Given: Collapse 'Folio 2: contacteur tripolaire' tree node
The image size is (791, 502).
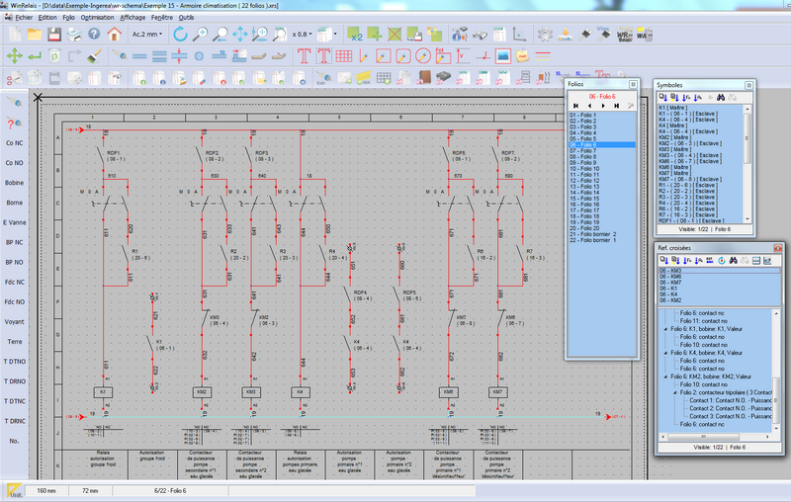Looking at the screenshot, I should [x=673, y=392].
